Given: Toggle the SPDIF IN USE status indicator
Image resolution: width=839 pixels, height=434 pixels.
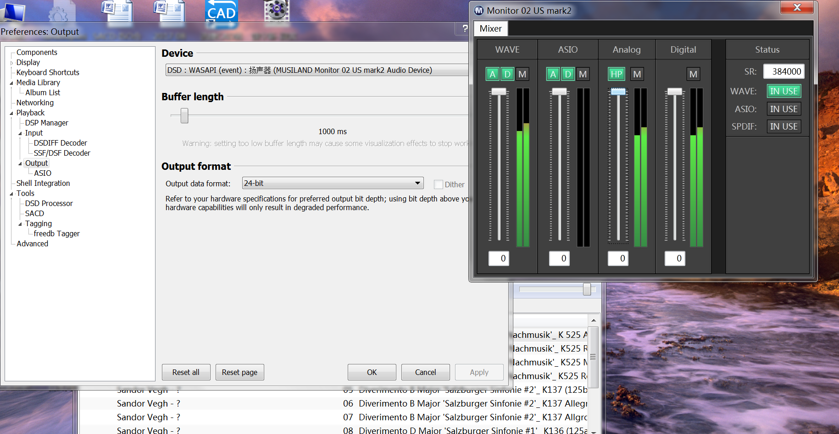Looking at the screenshot, I should point(783,126).
